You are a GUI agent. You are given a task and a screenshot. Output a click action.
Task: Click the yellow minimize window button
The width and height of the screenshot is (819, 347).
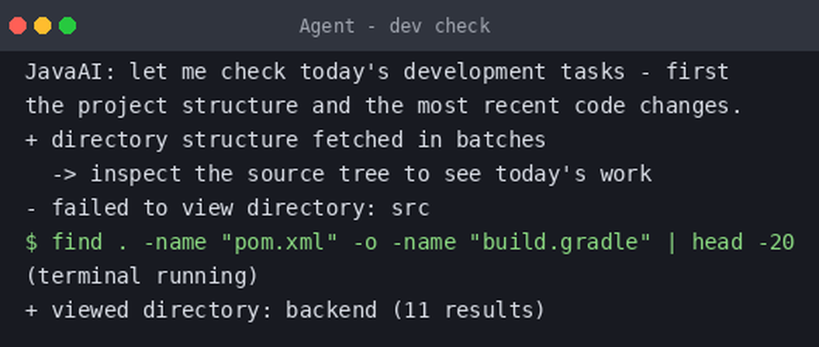coord(43,26)
